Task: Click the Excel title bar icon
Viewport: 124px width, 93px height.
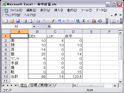Action: pos(4,4)
